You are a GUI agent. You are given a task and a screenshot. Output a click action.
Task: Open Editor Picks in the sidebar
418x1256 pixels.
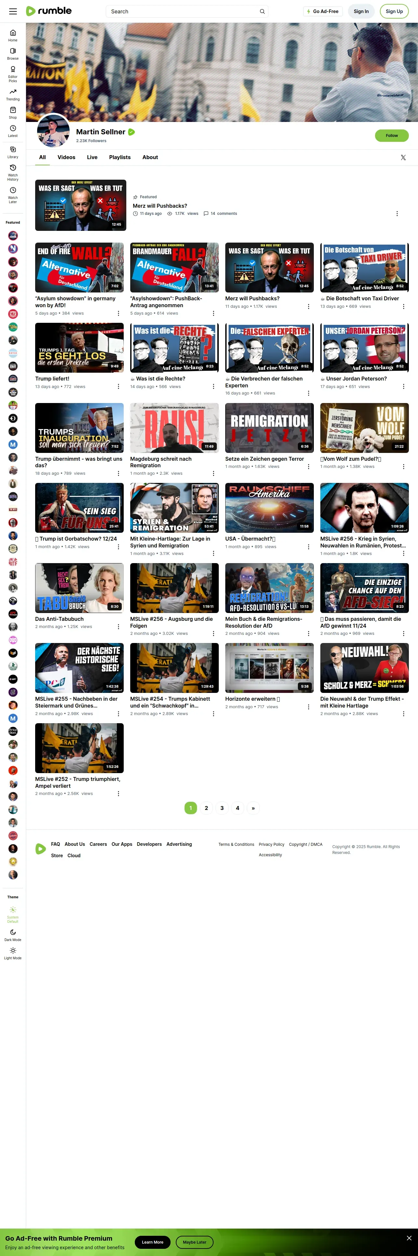pos(13,74)
